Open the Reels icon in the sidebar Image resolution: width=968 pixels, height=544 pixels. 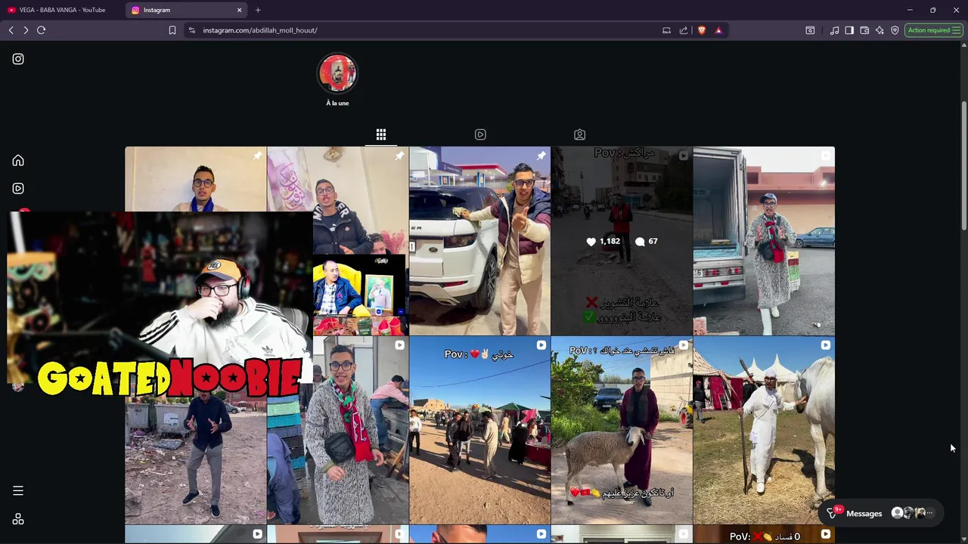(18, 188)
